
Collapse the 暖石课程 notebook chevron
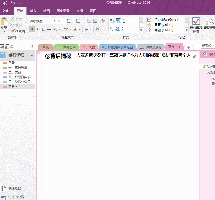click(x=32, y=55)
